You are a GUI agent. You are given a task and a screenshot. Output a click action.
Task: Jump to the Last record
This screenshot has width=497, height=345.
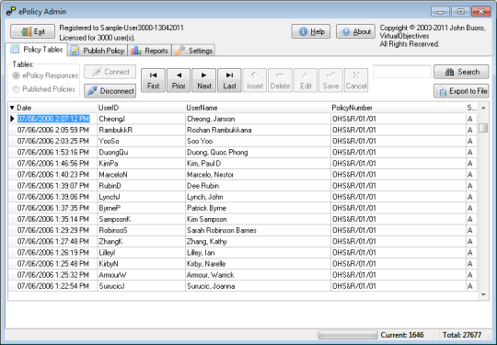coord(229,80)
